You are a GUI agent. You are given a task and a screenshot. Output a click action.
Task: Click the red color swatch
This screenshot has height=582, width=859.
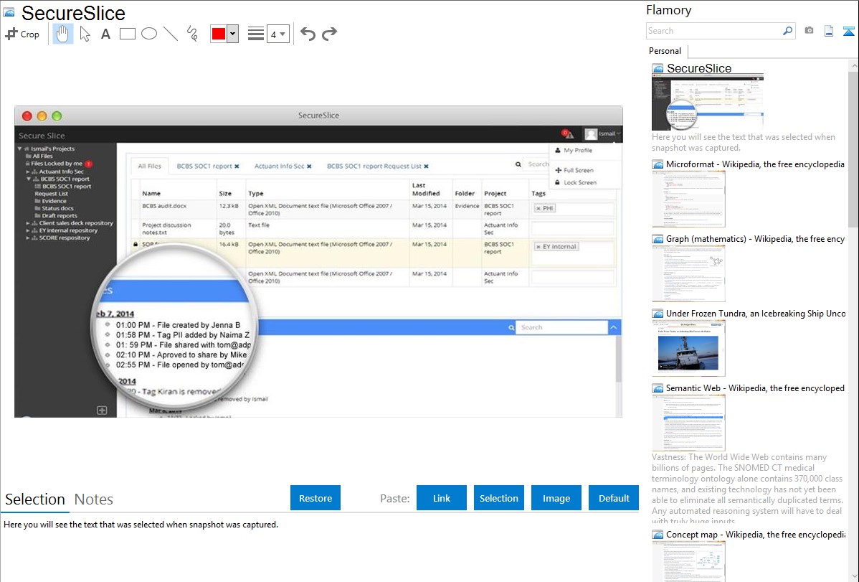tap(219, 34)
